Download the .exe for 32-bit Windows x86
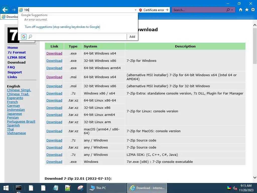Image resolution: width=257 pixels, height=193 pixels. (x=54, y=61)
